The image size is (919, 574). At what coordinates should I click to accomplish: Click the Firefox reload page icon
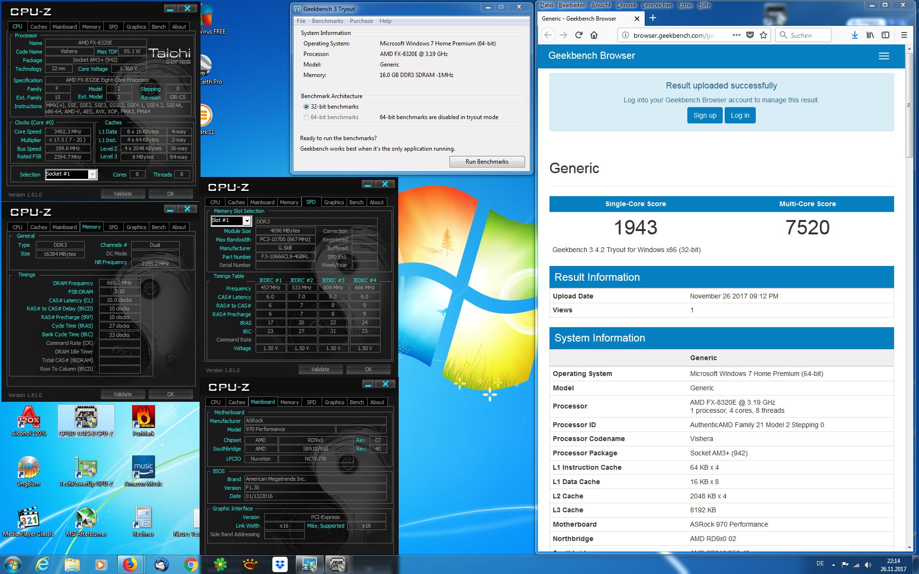579,35
